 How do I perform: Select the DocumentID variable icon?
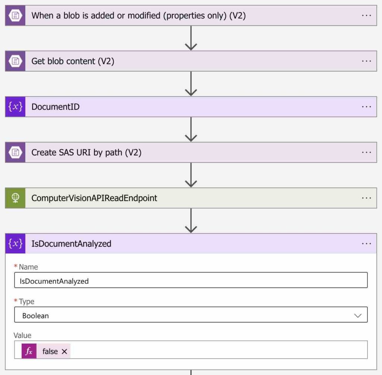click(x=15, y=107)
